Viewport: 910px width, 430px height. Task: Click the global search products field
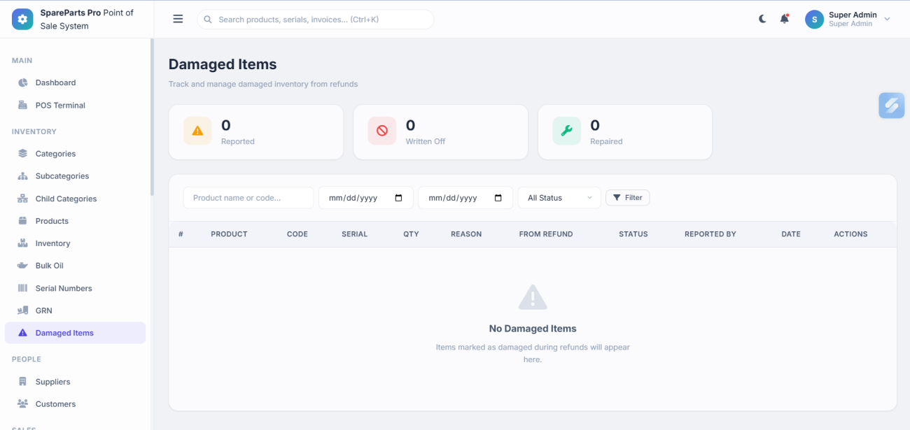click(x=316, y=20)
